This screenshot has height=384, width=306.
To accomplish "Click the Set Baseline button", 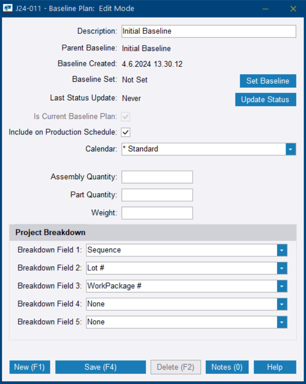I will coord(267,81).
